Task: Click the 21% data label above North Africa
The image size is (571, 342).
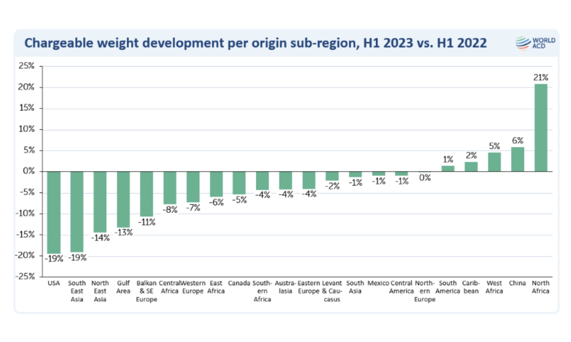Action: (541, 77)
